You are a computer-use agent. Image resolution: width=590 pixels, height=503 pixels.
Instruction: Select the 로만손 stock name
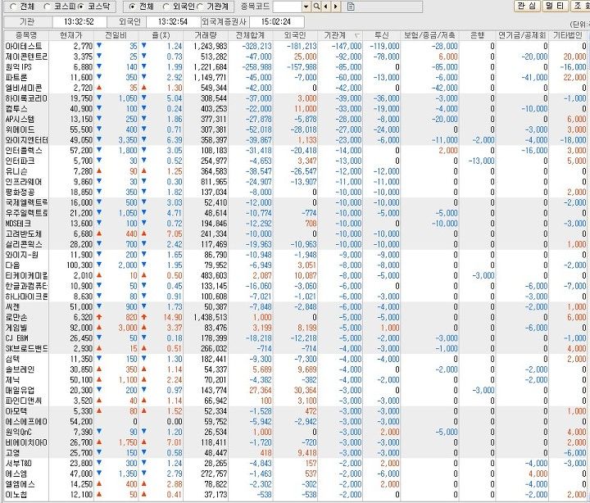click(16, 317)
